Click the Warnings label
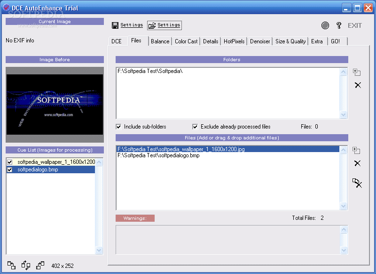376x274 pixels. (x=135, y=218)
